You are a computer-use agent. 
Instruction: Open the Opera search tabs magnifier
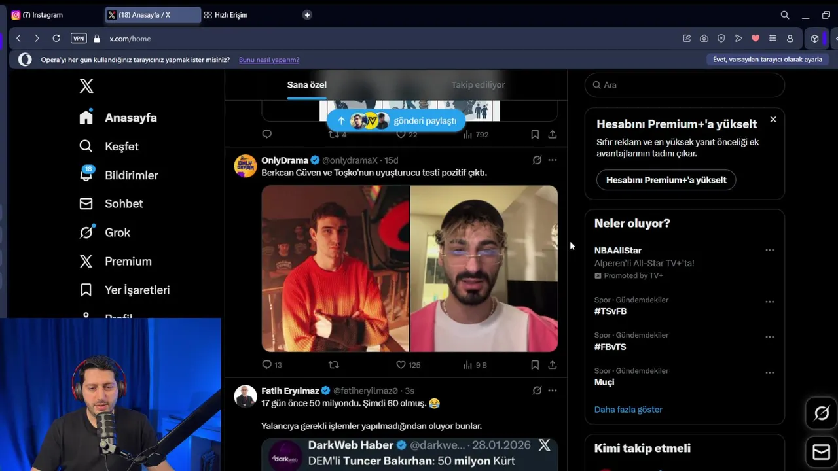(x=785, y=15)
